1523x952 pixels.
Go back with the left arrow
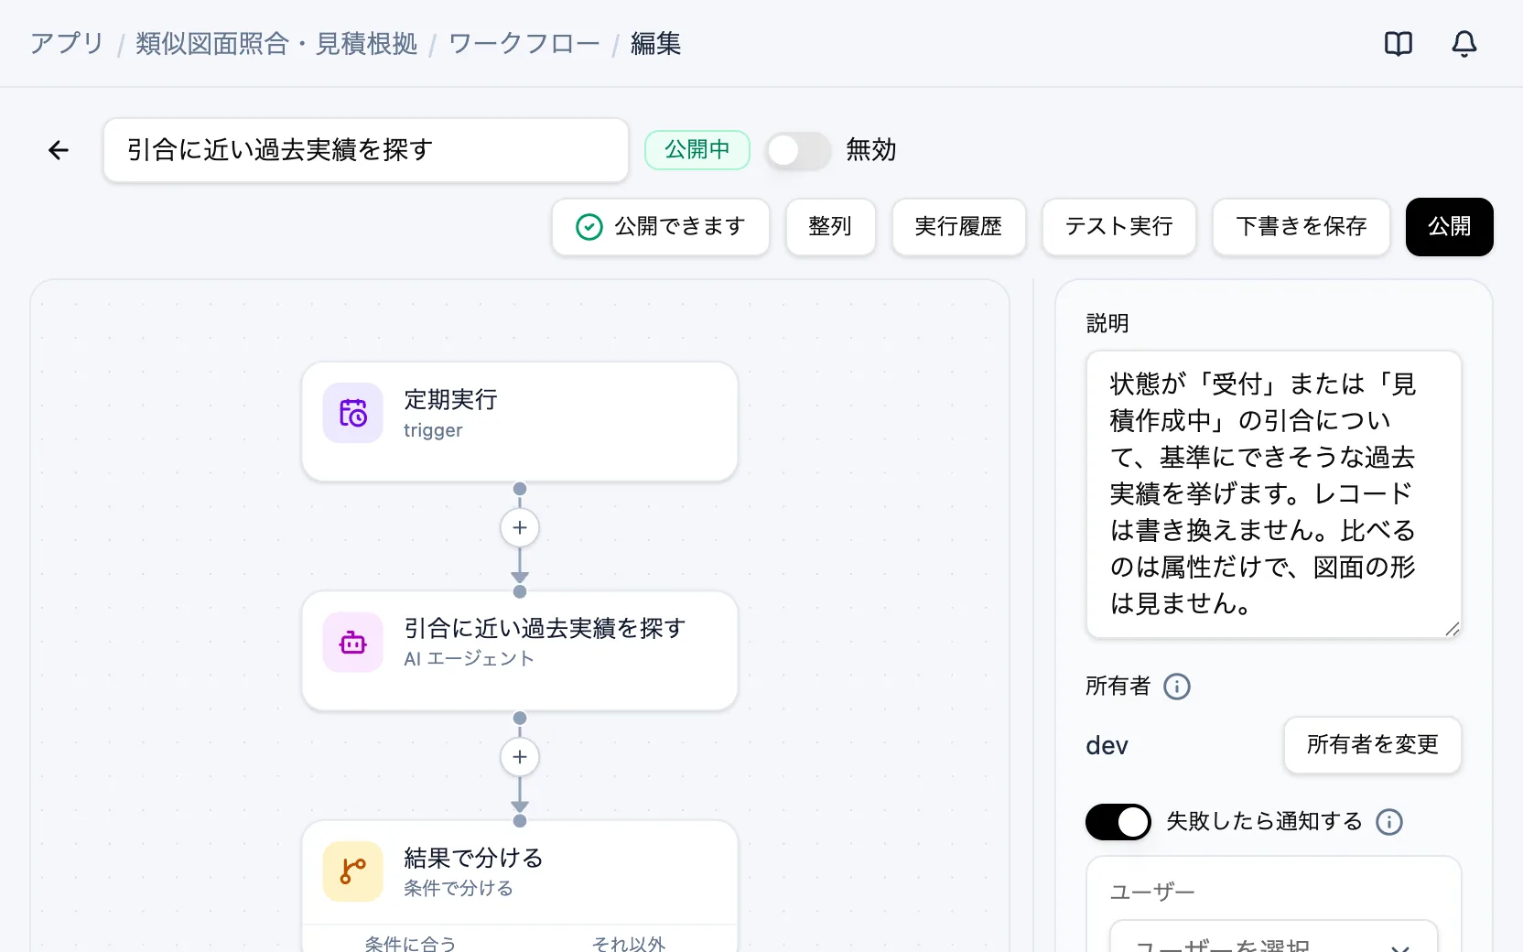point(59,150)
